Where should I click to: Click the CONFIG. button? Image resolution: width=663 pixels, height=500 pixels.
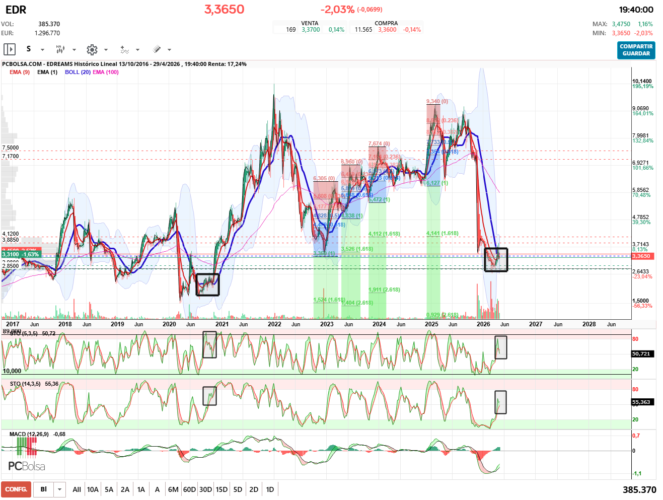[16, 489]
